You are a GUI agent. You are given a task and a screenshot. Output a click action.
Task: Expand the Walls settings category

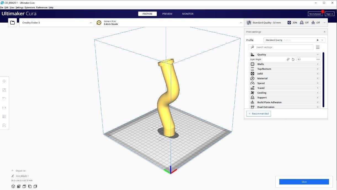click(285, 64)
